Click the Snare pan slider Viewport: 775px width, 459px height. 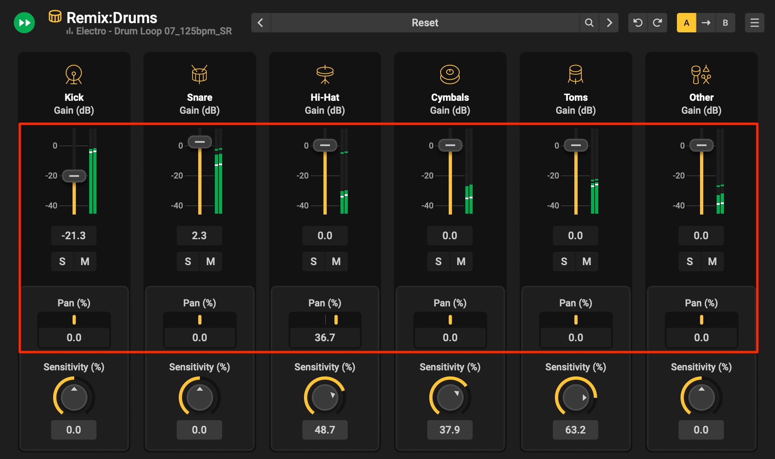click(x=200, y=320)
